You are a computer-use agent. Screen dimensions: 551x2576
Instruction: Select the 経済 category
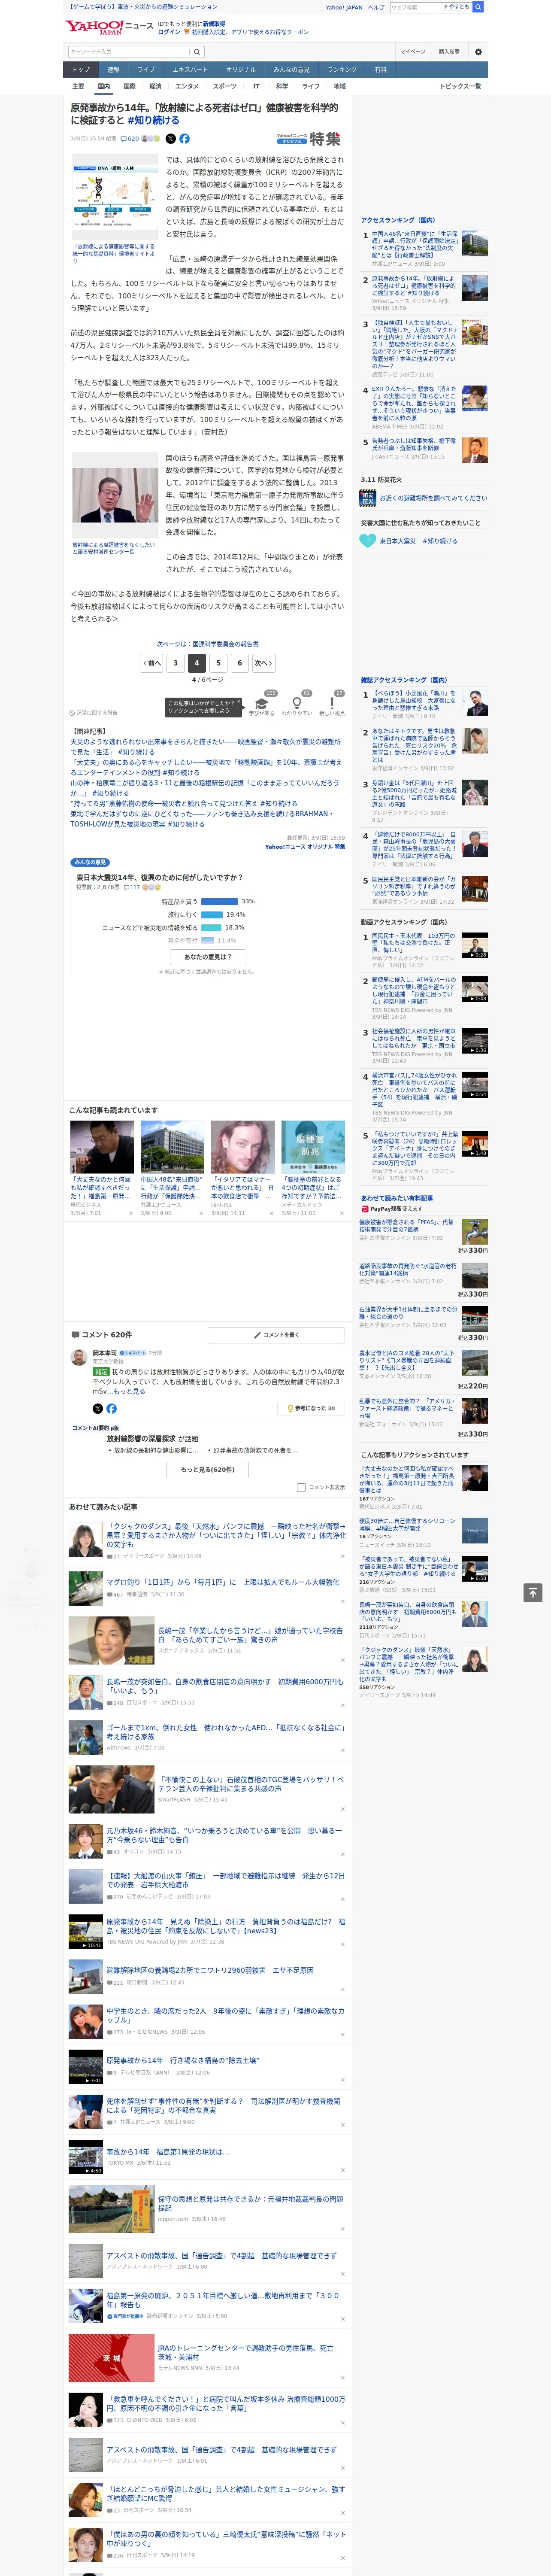pos(155,86)
